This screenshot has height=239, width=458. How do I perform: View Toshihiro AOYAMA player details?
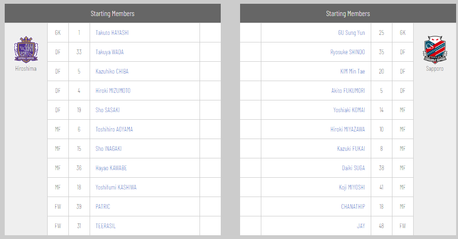pyautogui.click(x=114, y=130)
